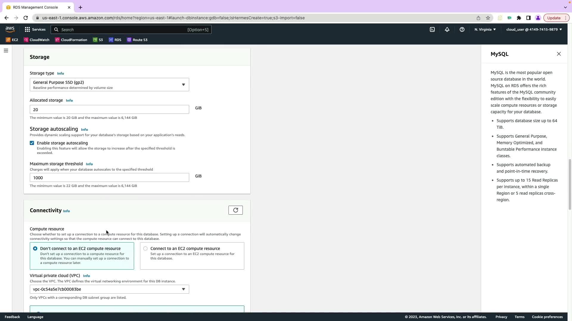
Task: Click the Connectivity refresh button
Action: [x=235, y=210]
